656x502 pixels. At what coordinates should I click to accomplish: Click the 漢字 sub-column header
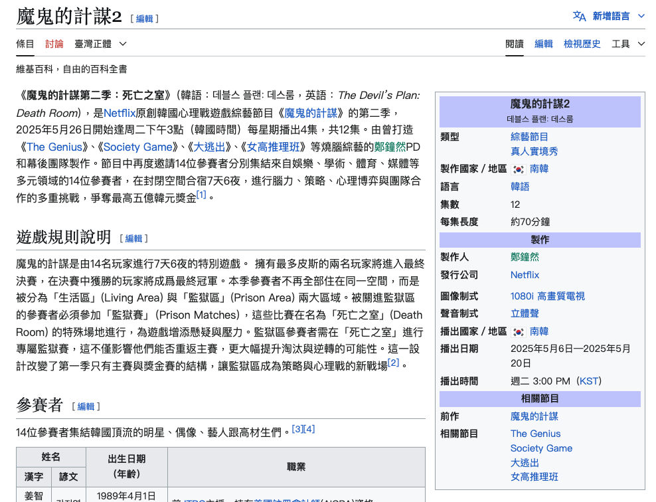(34, 477)
